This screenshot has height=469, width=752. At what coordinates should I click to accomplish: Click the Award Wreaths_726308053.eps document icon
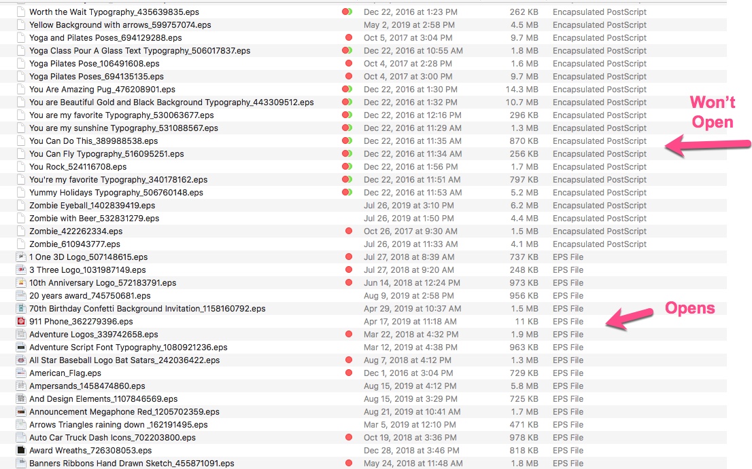20,450
